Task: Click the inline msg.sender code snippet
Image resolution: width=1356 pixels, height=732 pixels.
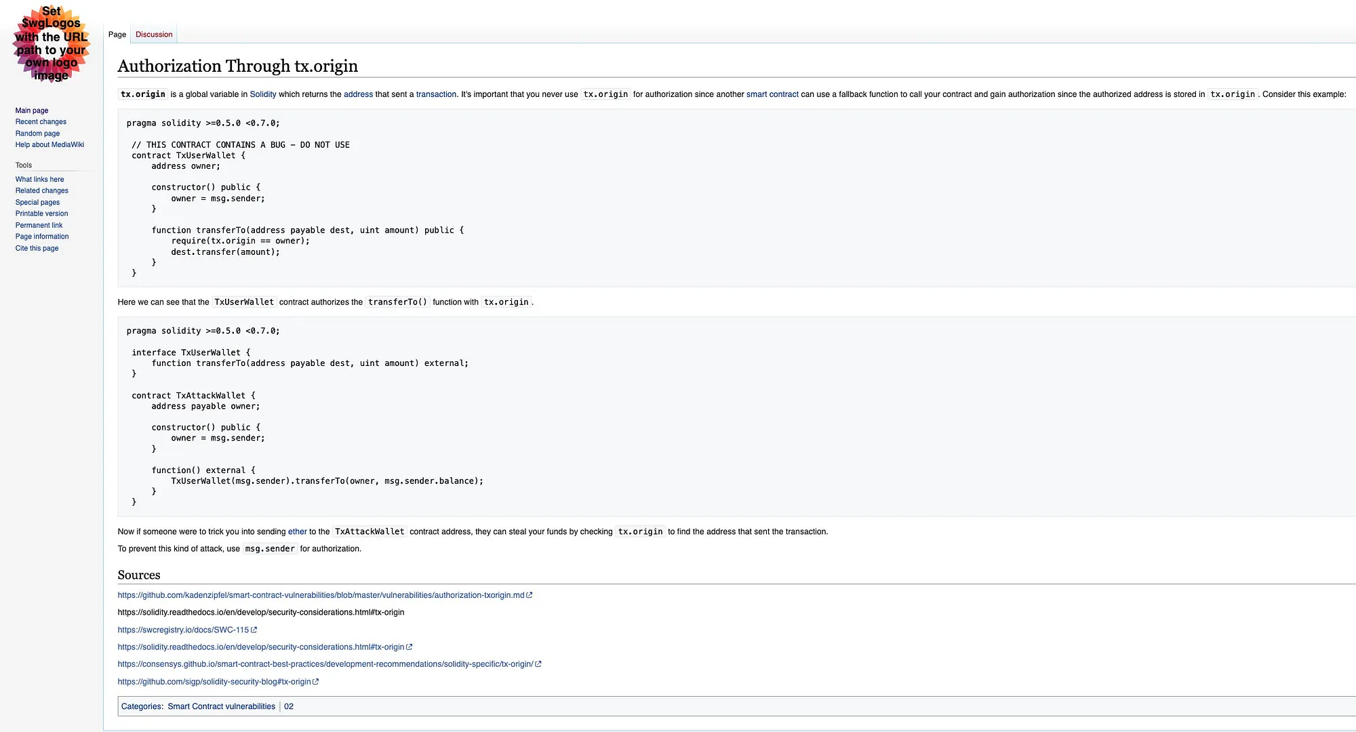Action: coord(270,549)
